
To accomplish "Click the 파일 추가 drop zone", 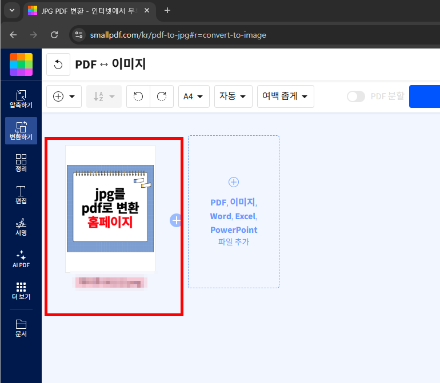I will pos(234,212).
